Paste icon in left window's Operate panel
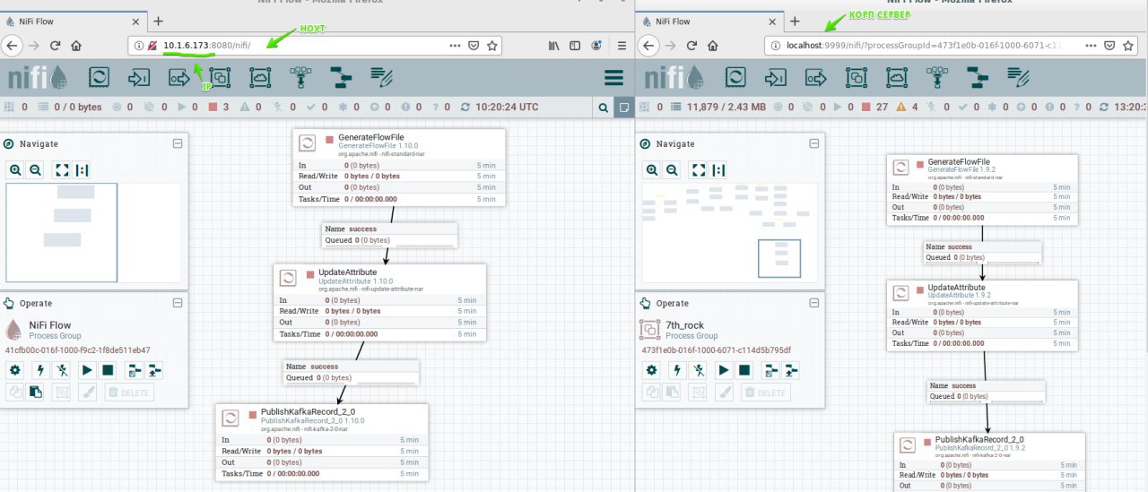Viewport: 1148px width, 492px height. click(x=35, y=392)
